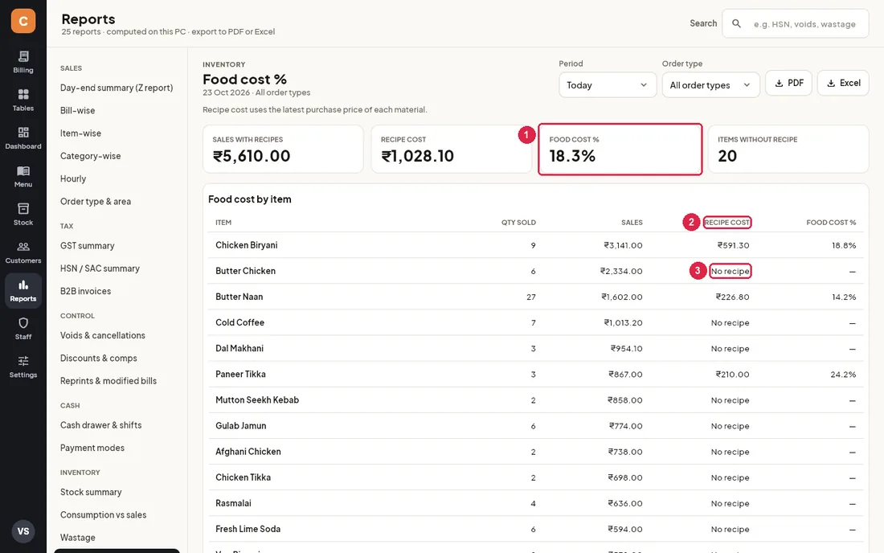Click the ITEM column header
The height and width of the screenshot is (553, 884).
[223, 223]
